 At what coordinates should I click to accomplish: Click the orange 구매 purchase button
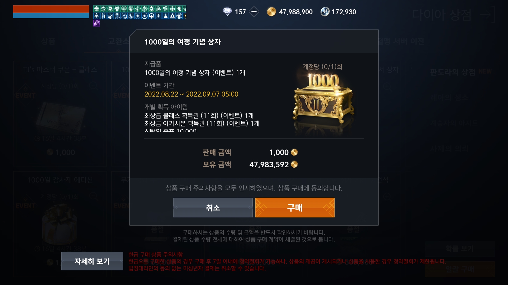coord(295,207)
